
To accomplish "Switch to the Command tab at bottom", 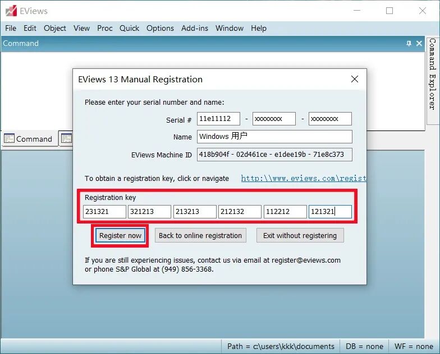I will tap(29, 139).
